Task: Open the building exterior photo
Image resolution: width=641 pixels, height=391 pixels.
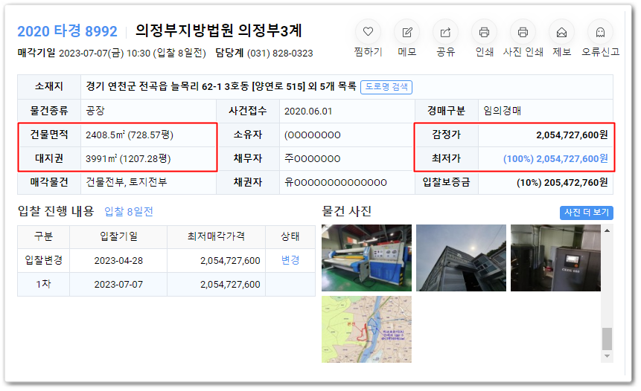Action: [x=461, y=258]
